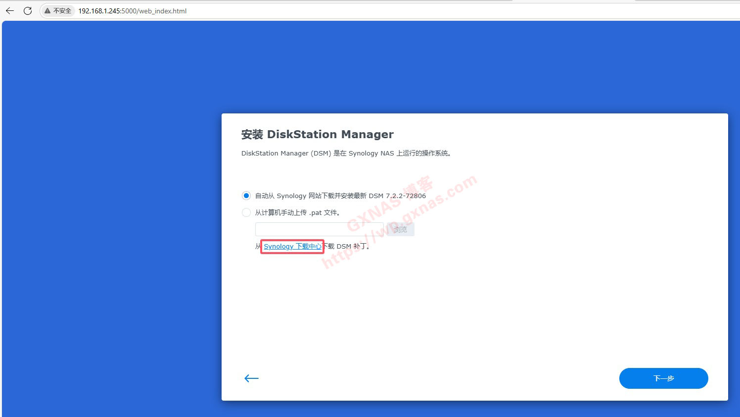Image resolution: width=740 pixels, height=417 pixels.
Task: Click the 下一步 button to continue
Action: 663,378
